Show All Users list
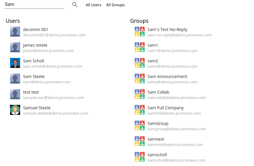254x166 pixels. pos(93,5)
